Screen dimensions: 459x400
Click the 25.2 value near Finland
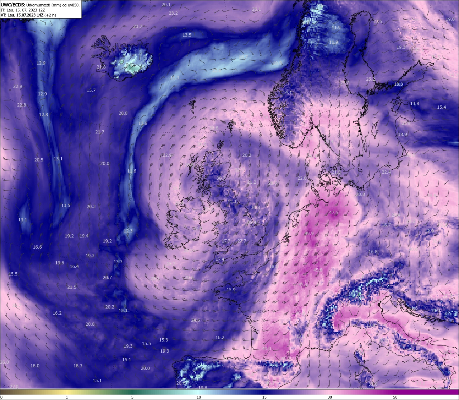point(370,79)
